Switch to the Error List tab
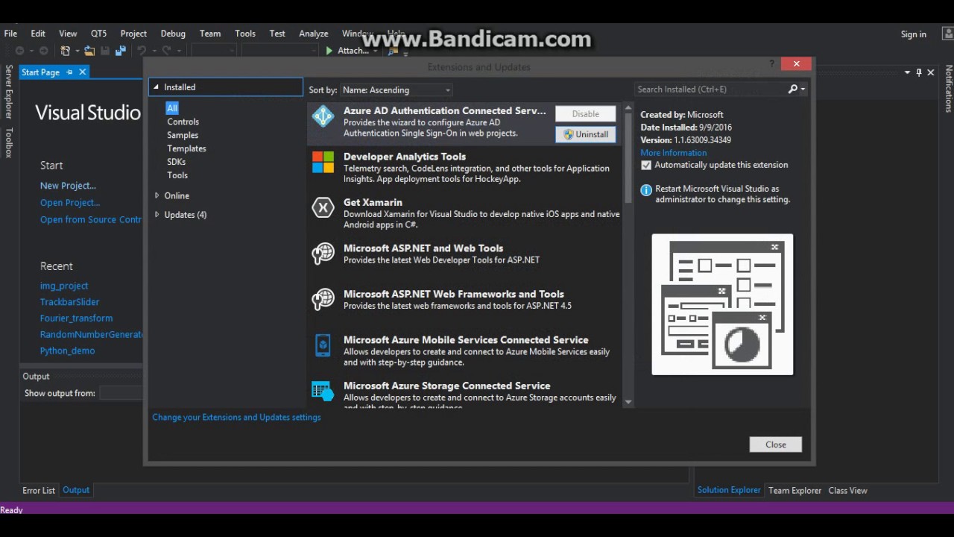 [x=39, y=490]
